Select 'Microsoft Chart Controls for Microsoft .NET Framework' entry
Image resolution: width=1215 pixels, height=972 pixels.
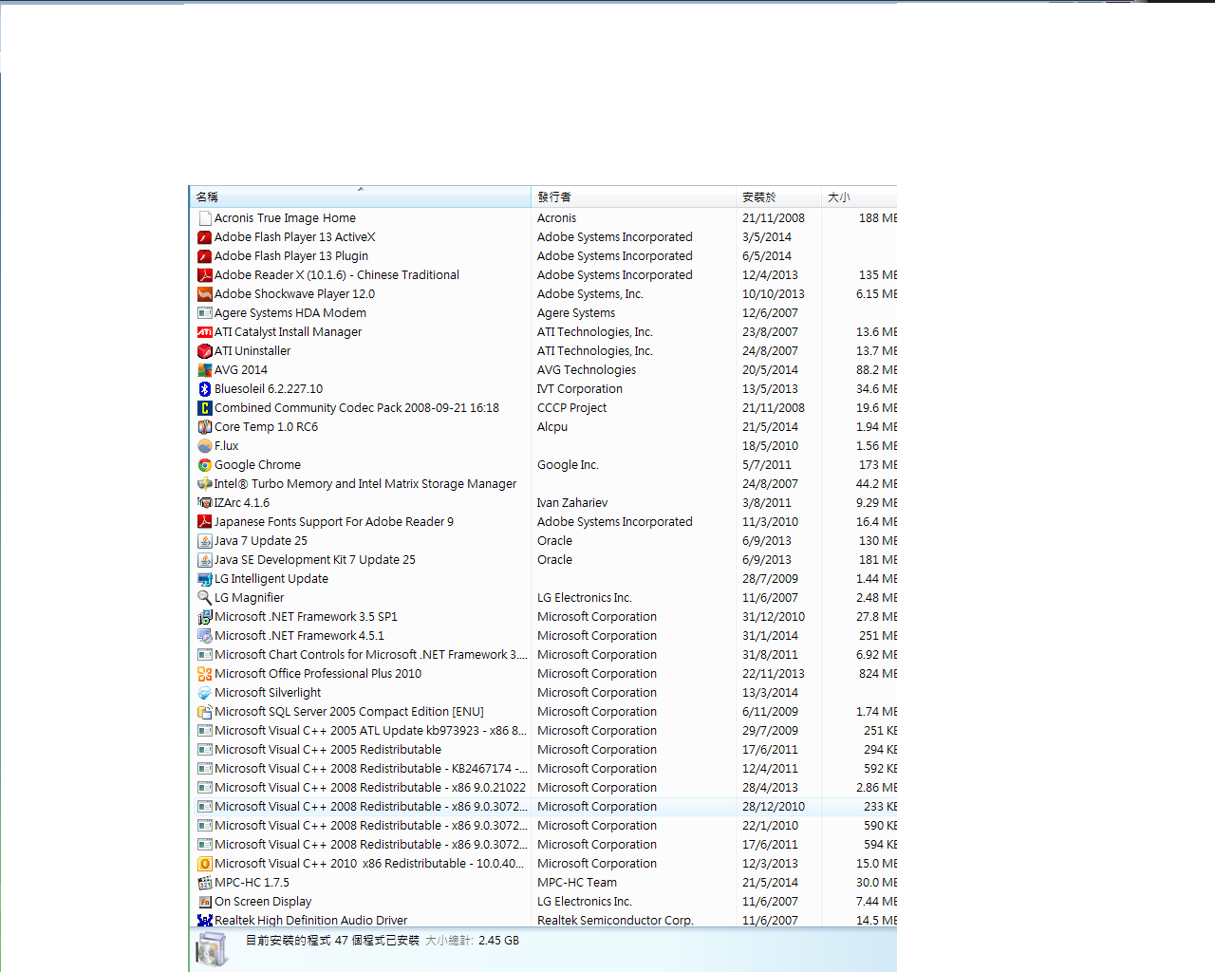coord(544,655)
